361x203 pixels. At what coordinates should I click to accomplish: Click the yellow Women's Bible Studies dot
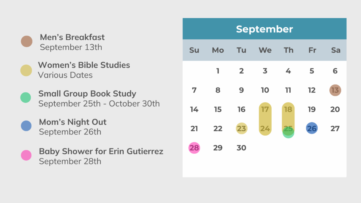26,70
